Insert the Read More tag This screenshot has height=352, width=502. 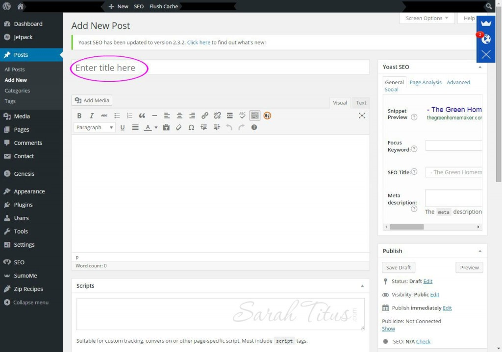[229, 116]
